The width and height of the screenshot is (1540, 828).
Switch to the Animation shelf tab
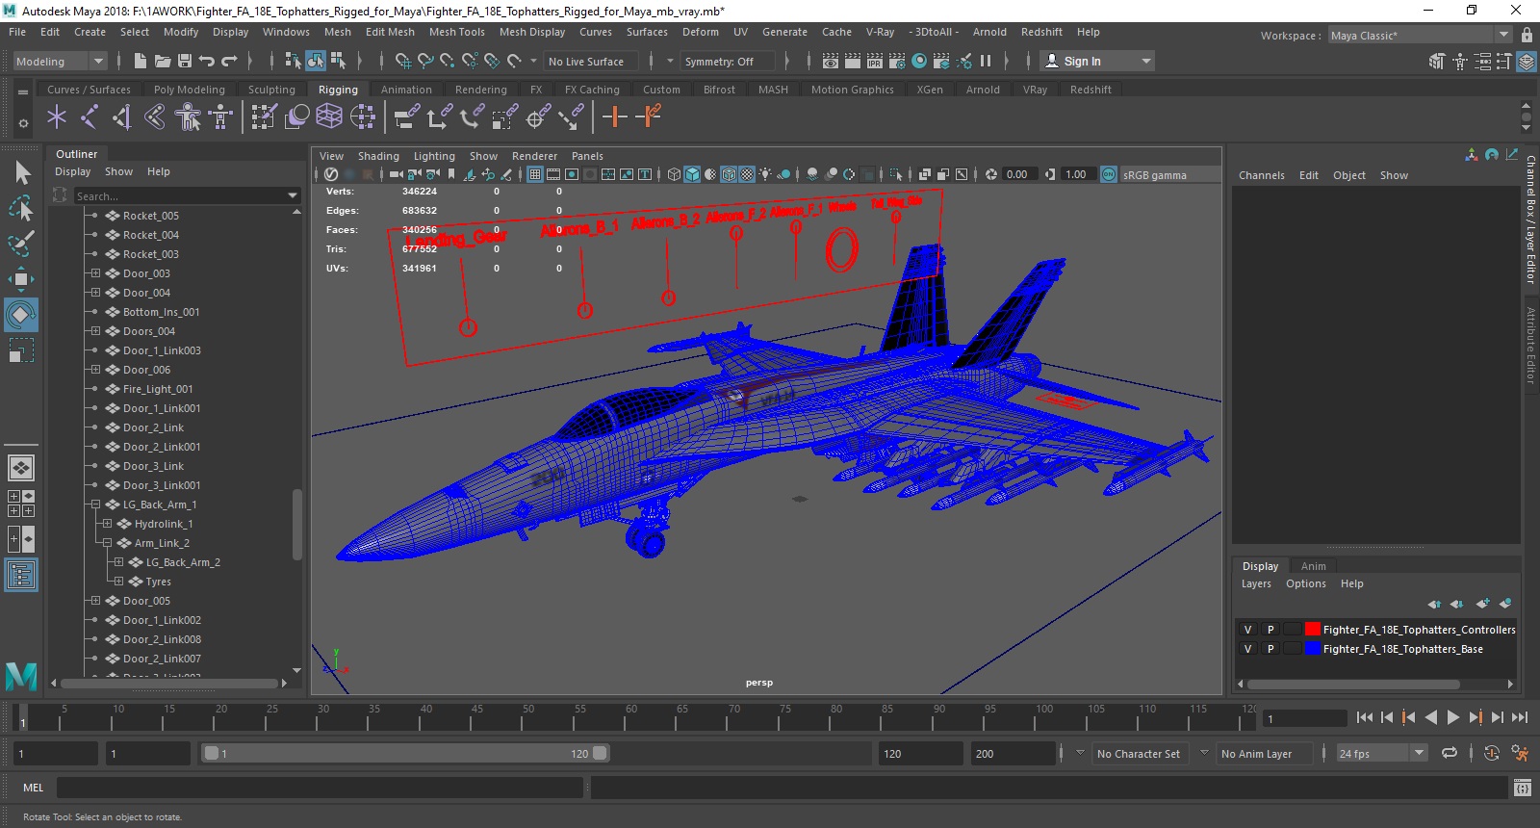[406, 90]
